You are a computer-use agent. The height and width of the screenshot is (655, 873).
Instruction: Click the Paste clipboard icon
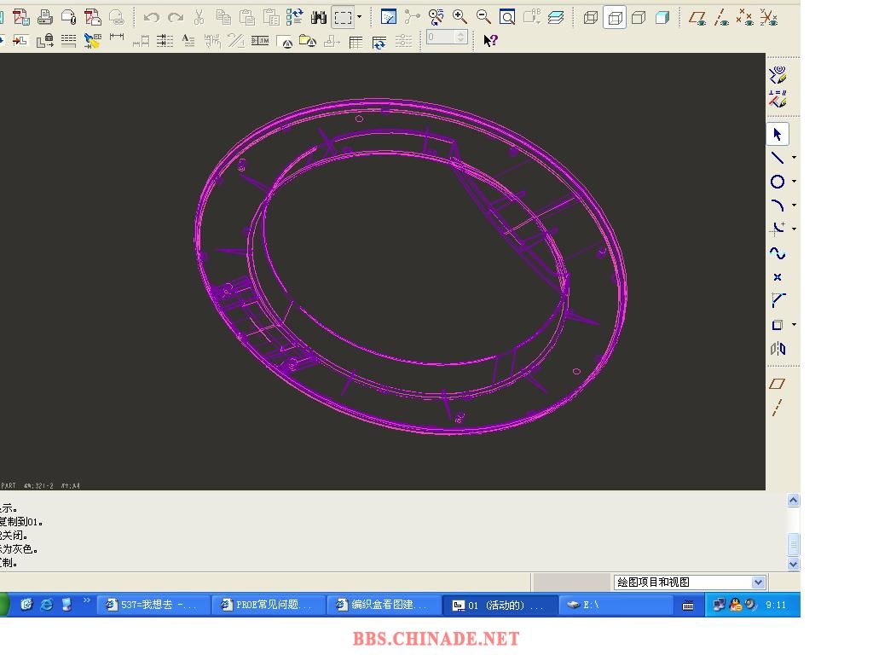point(247,18)
